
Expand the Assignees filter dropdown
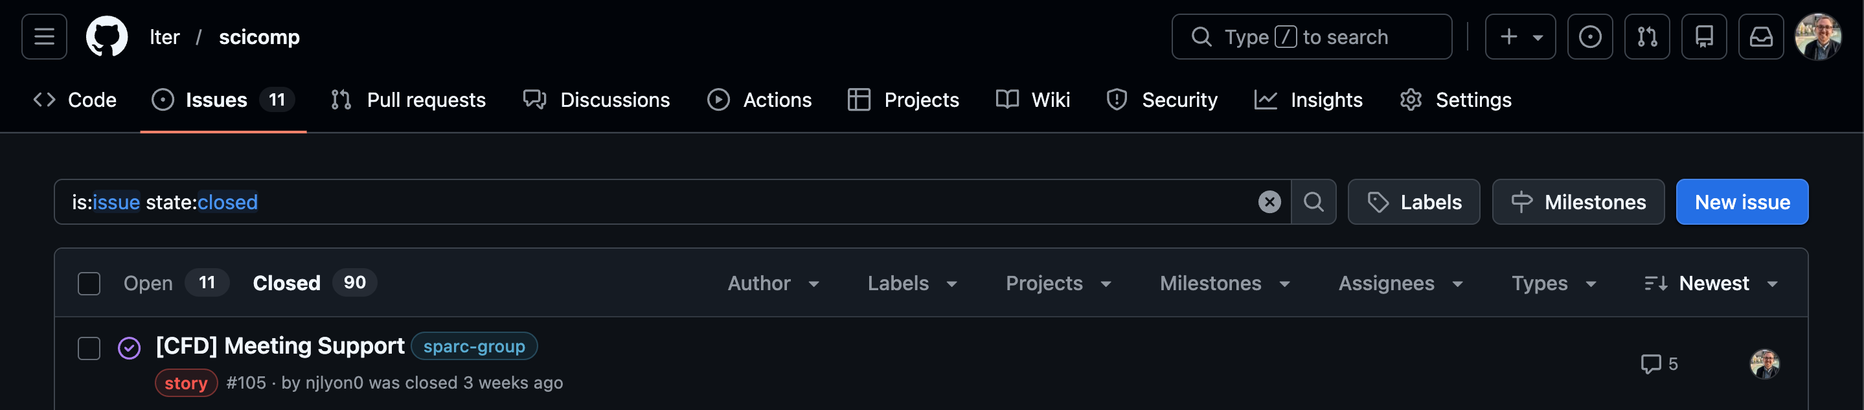click(1400, 284)
